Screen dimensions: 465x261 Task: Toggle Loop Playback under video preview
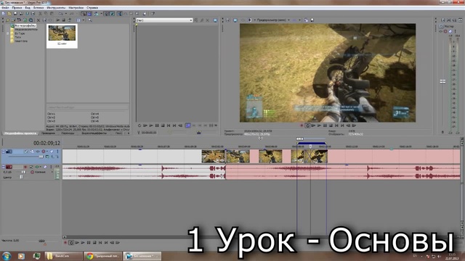(x=307, y=125)
